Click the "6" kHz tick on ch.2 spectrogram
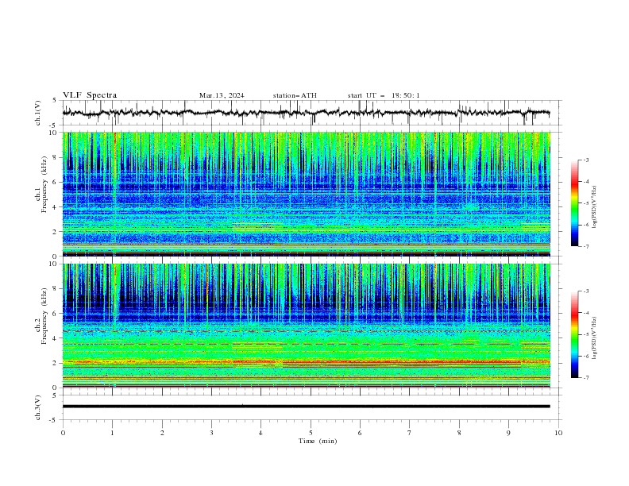 [x=55, y=314]
